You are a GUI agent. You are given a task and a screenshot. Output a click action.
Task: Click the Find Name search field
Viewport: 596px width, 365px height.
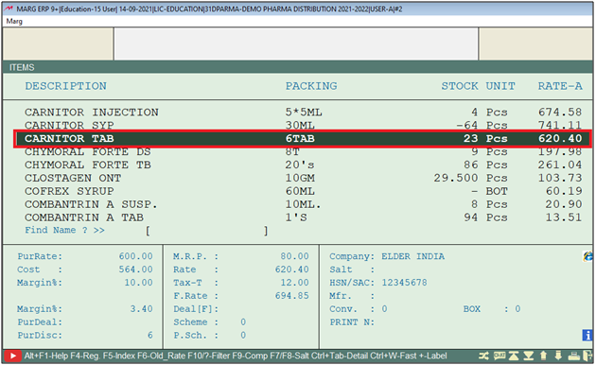pos(207,231)
